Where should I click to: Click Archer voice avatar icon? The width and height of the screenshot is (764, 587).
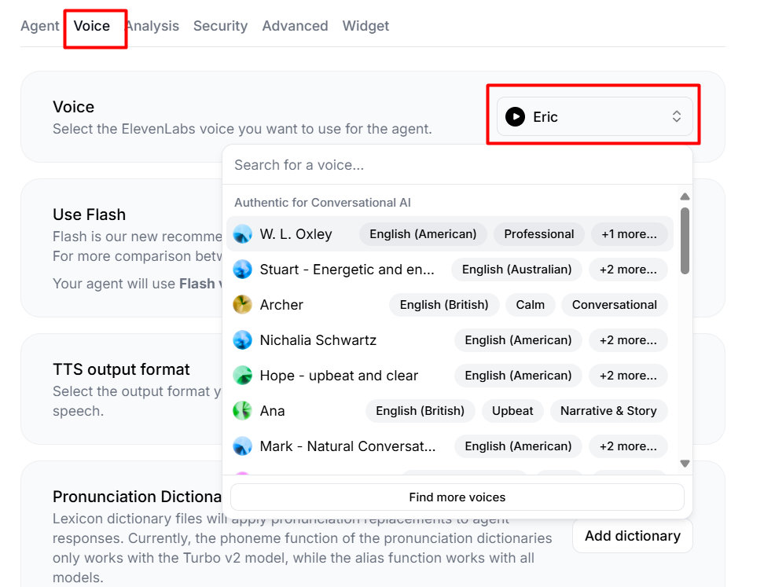(x=243, y=305)
